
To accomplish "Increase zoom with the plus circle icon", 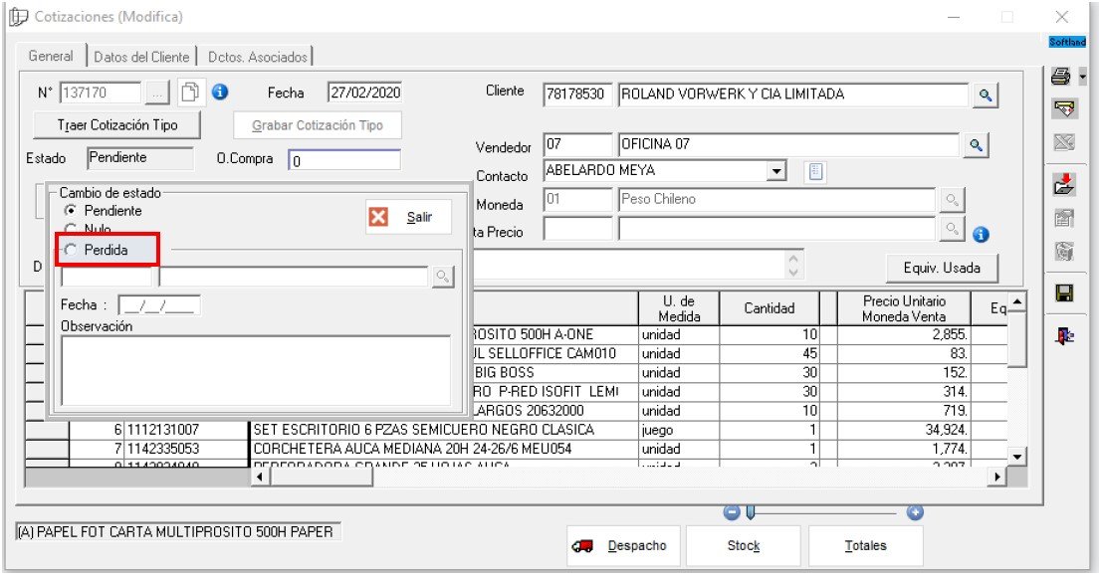I will click(x=915, y=512).
